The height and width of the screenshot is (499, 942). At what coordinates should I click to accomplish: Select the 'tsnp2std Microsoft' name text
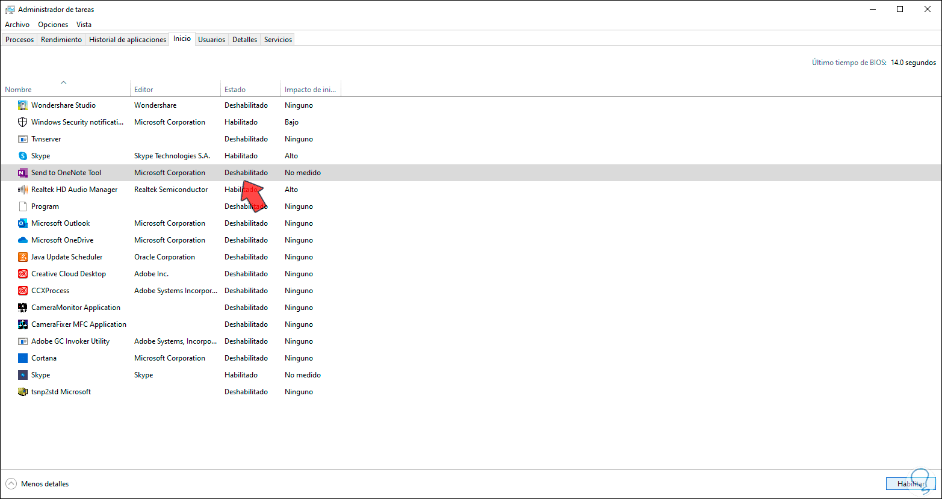61,392
